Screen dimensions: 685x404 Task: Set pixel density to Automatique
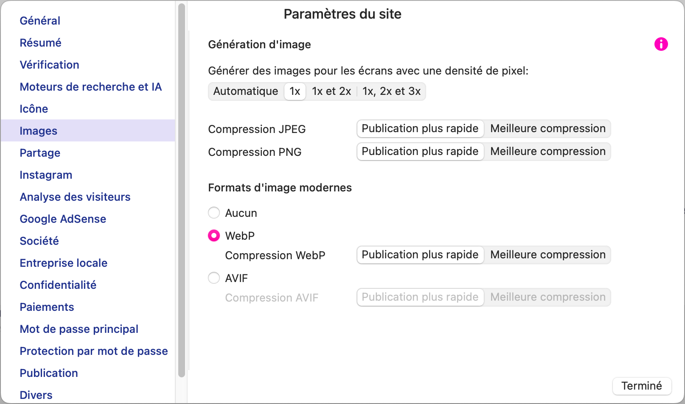click(x=246, y=91)
